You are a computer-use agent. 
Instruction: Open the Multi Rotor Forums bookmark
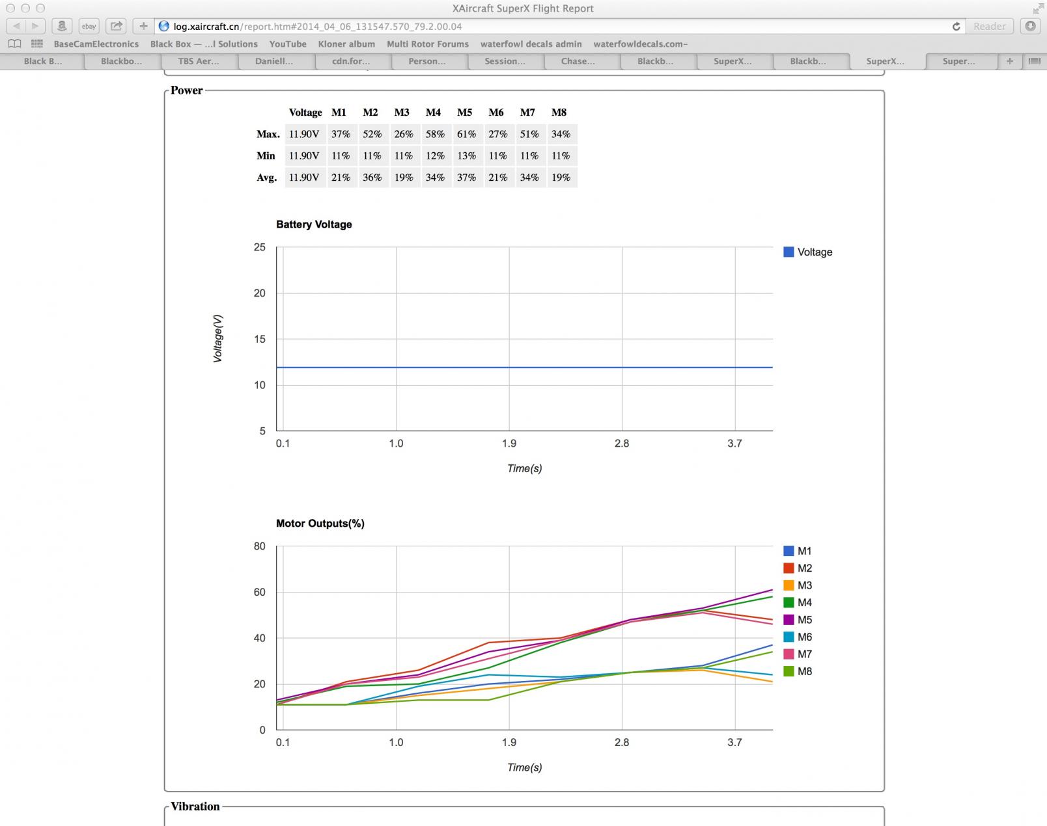(x=427, y=44)
